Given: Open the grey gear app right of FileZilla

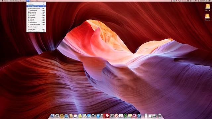Looking at the screenshot, I should (112, 116).
